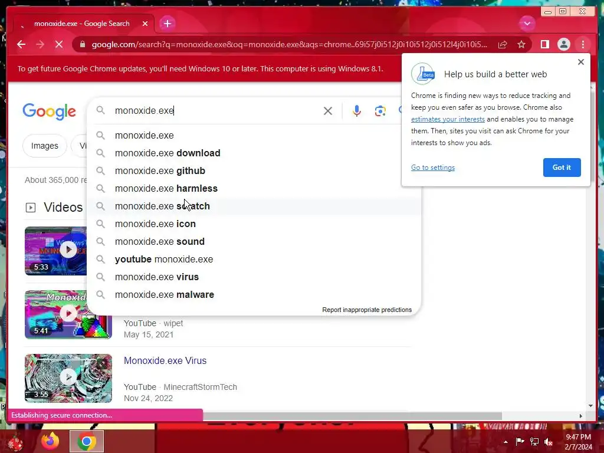The height and width of the screenshot is (453, 604).
Task: View site info via the padlock icon
Action: (x=82, y=44)
